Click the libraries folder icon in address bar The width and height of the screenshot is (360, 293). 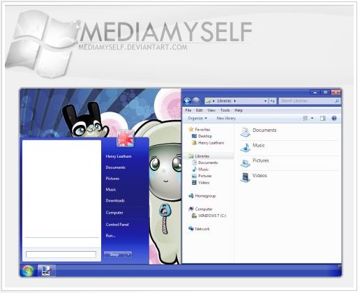[x=209, y=101]
